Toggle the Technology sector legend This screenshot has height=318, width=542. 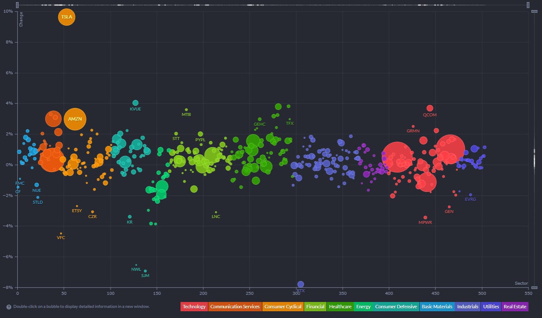pos(194,307)
